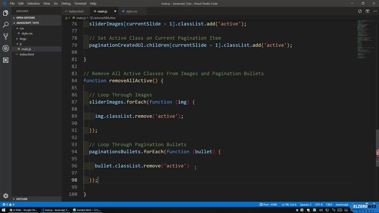The image size is (379, 213).
Task: Open Selection menu
Action: coord(33,4)
